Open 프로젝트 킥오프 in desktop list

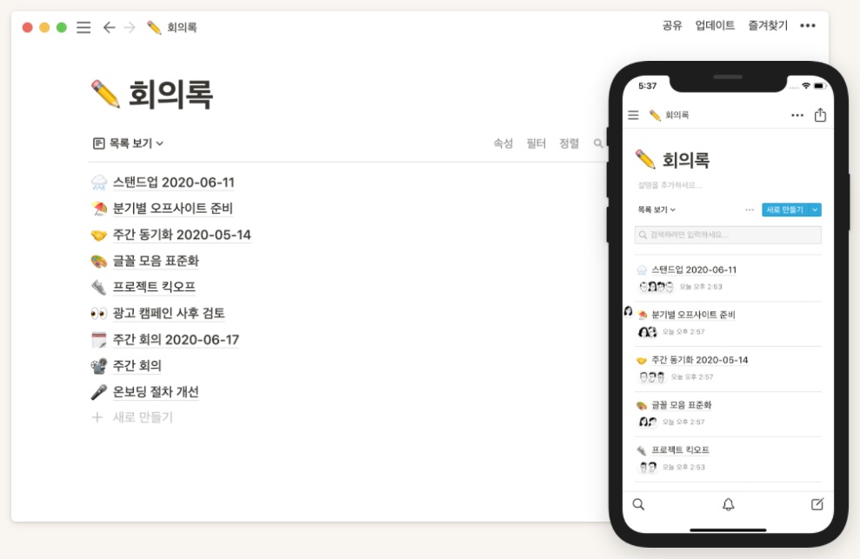click(154, 287)
